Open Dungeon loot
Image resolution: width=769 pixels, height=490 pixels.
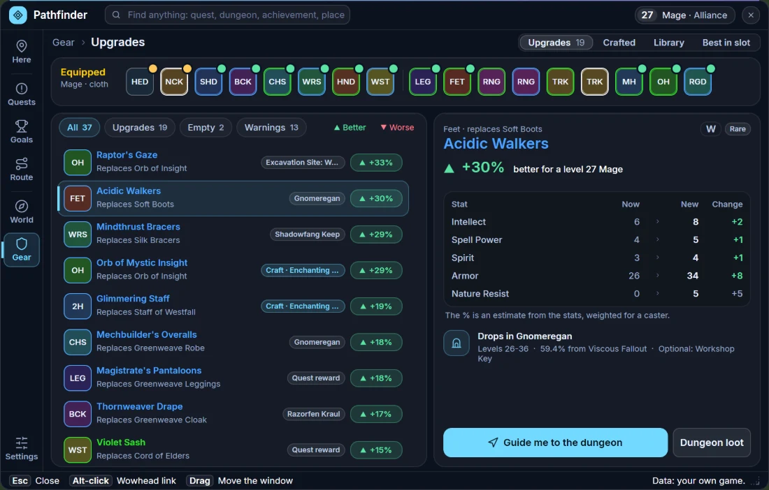click(712, 443)
